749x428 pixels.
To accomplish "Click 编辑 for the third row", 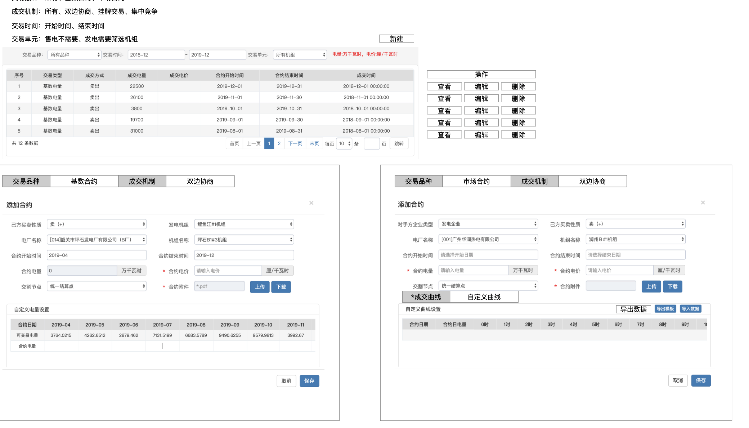I will pyautogui.click(x=481, y=111).
